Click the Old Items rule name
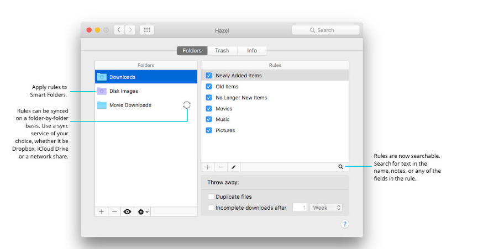 pos(227,87)
